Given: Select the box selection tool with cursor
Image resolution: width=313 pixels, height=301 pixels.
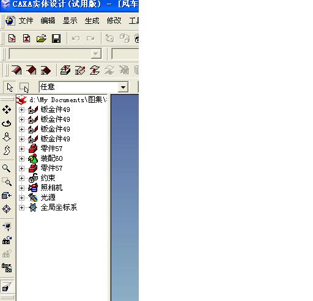Looking at the screenshot, I should (x=24, y=87).
